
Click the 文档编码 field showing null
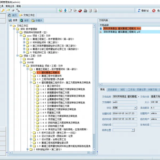[x=125, y=102]
